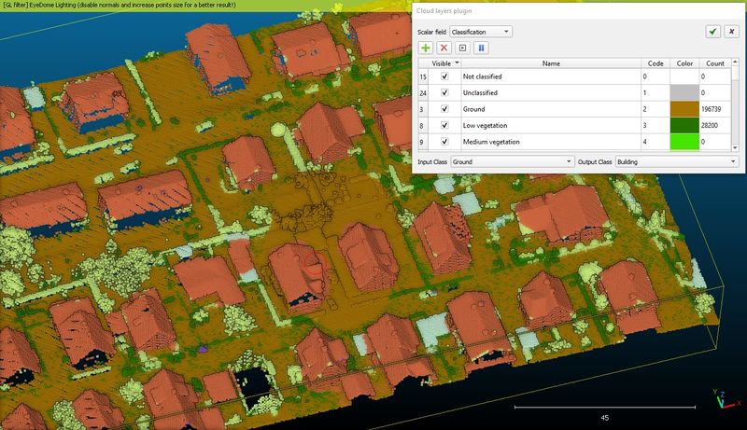Toggle visibility checkbox for Low vegetation
The width and height of the screenshot is (747, 430).
click(444, 125)
